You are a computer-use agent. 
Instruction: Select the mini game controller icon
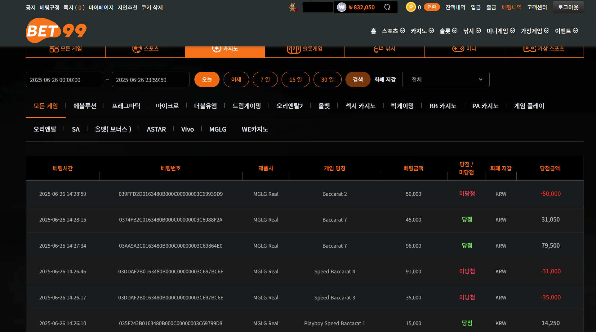click(458, 49)
